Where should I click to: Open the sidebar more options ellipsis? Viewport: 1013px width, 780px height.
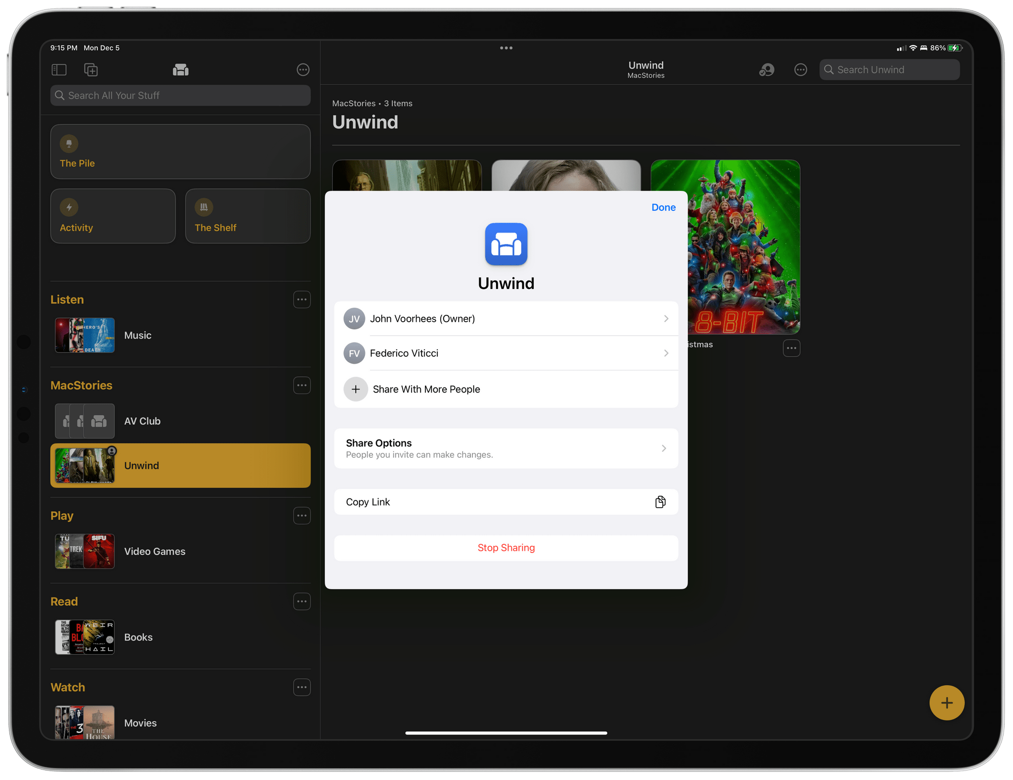[x=303, y=70]
